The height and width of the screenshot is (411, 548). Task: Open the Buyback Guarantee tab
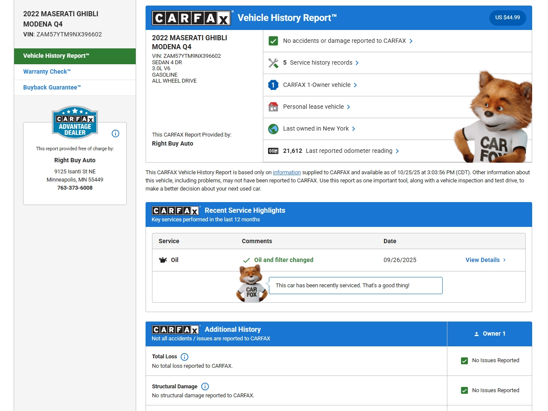pyautogui.click(x=52, y=88)
